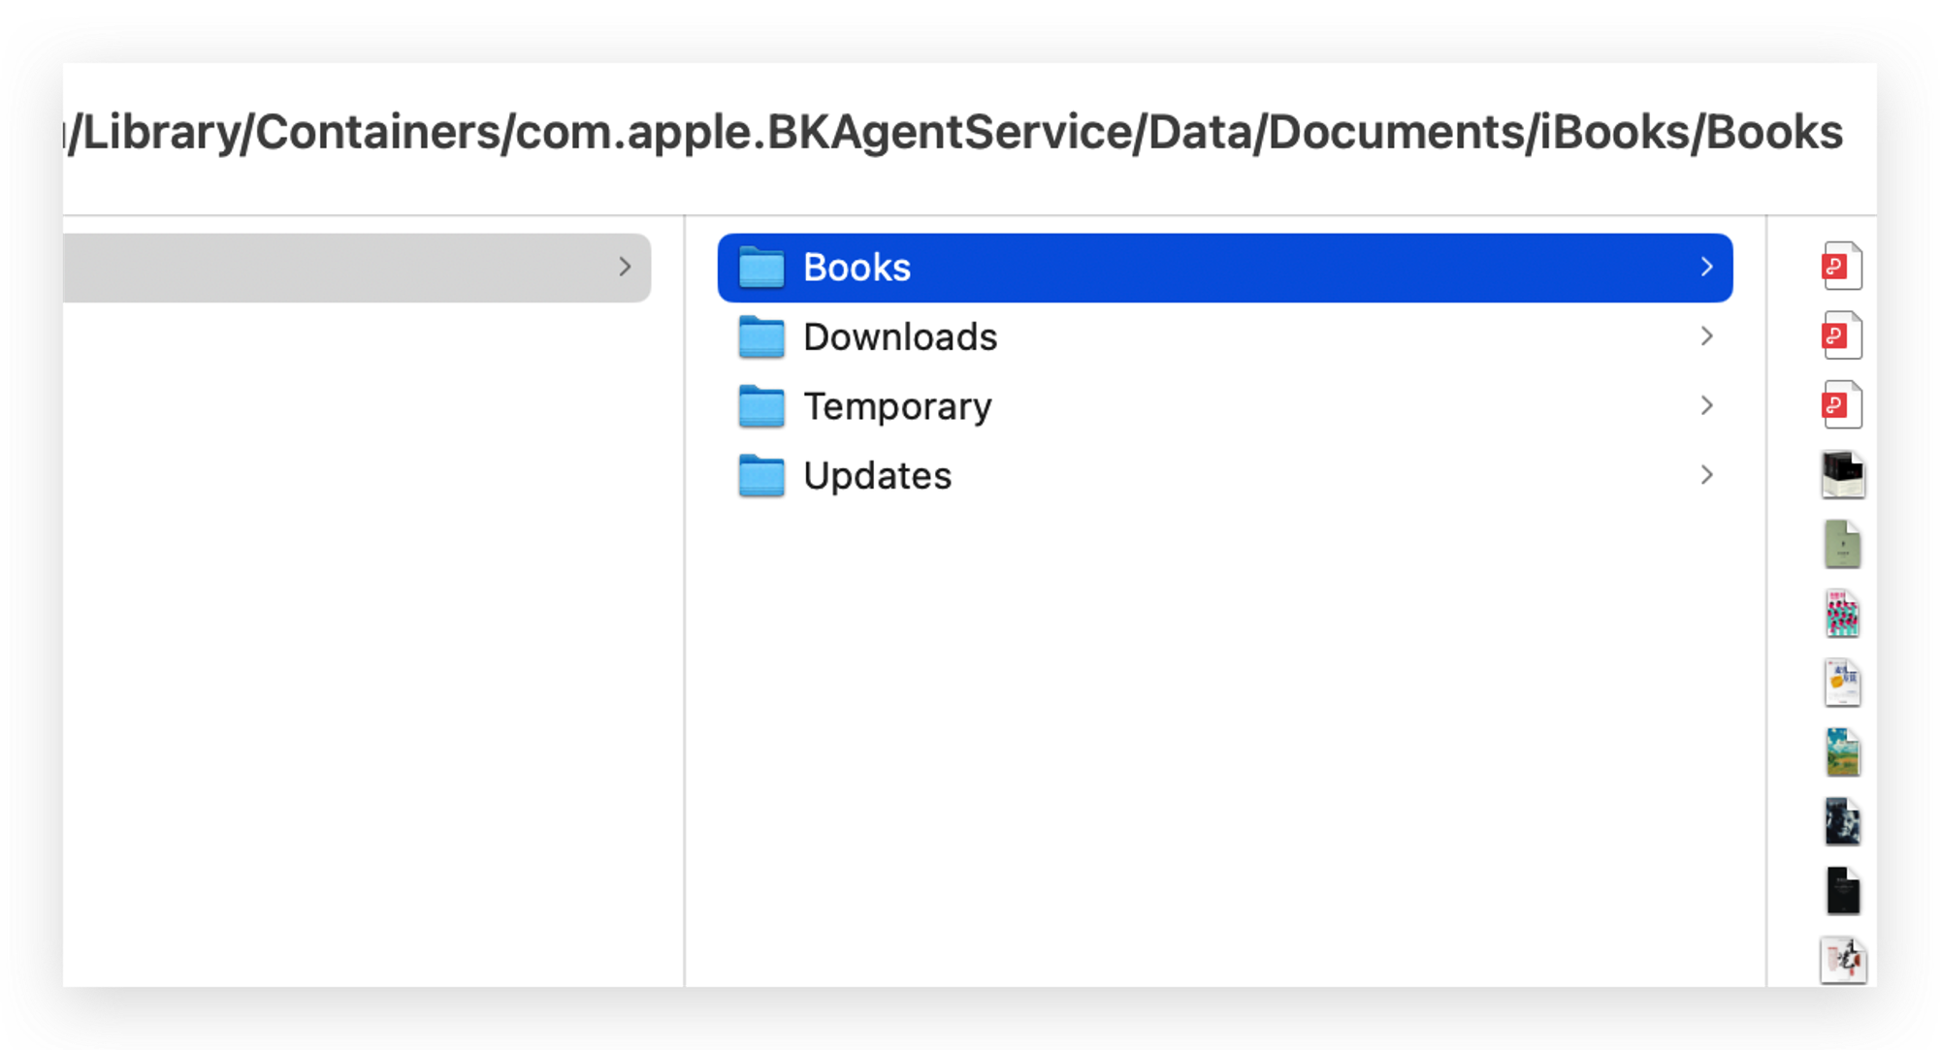Expand the Downloads folder chevron
Image resolution: width=1940 pixels, height=1050 pixels.
pyautogui.click(x=1706, y=336)
